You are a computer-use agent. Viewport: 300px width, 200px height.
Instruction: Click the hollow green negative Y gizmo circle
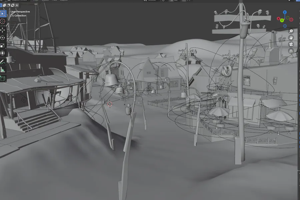[288, 18]
